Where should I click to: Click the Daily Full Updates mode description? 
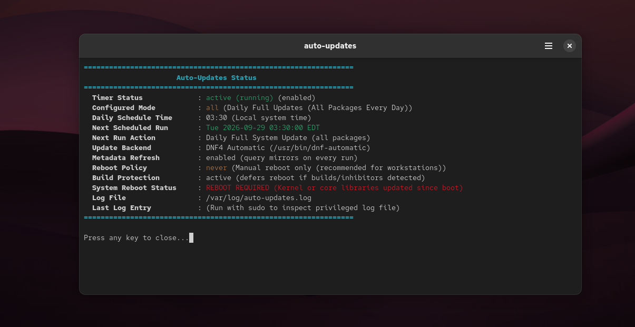pyautogui.click(x=318, y=107)
